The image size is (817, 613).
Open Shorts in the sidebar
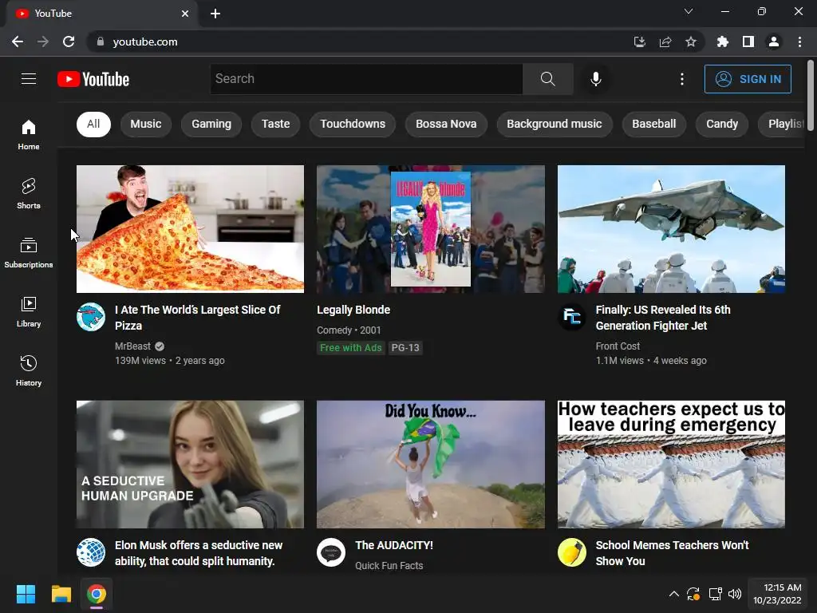click(x=29, y=193)
